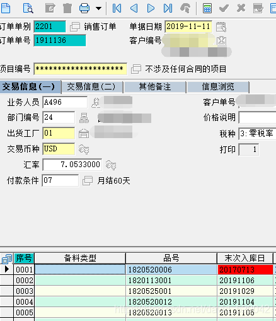Click the transaction currency field USD
The height and width of the screenshot is (321, 276).
[x=59, y=149]
